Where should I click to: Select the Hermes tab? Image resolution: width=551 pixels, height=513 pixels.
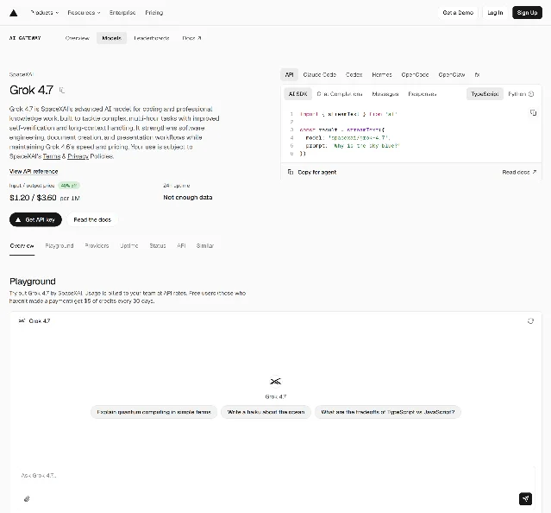[382, 74]
